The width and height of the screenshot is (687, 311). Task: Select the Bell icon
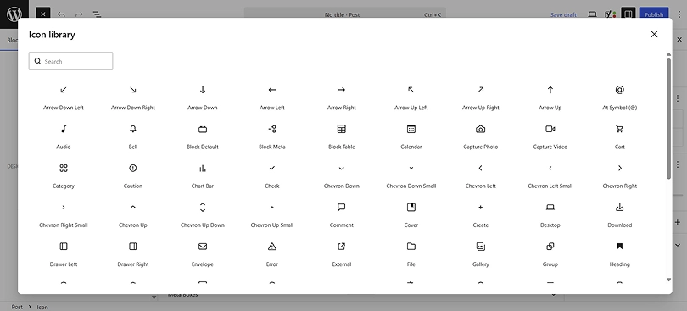point(133,129)
